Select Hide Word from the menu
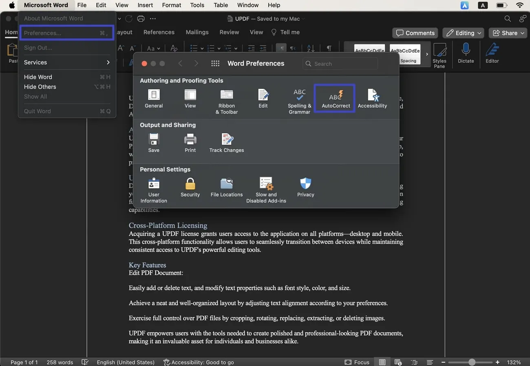Viewport: 530px width, 366px height. point(38,77)
